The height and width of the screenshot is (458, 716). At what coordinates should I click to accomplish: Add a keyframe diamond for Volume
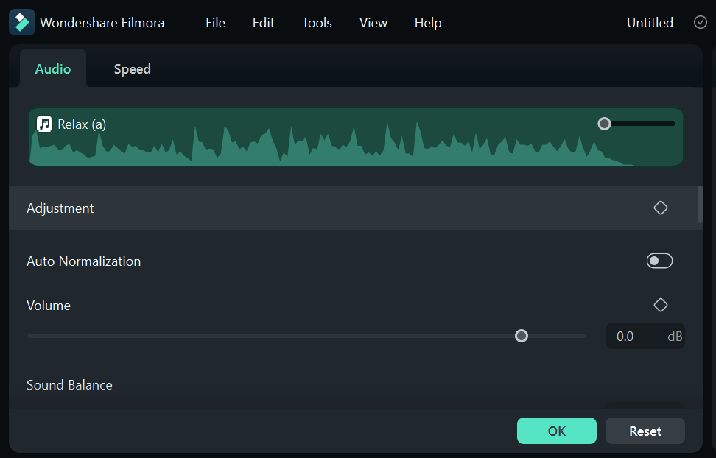(660, 304)
